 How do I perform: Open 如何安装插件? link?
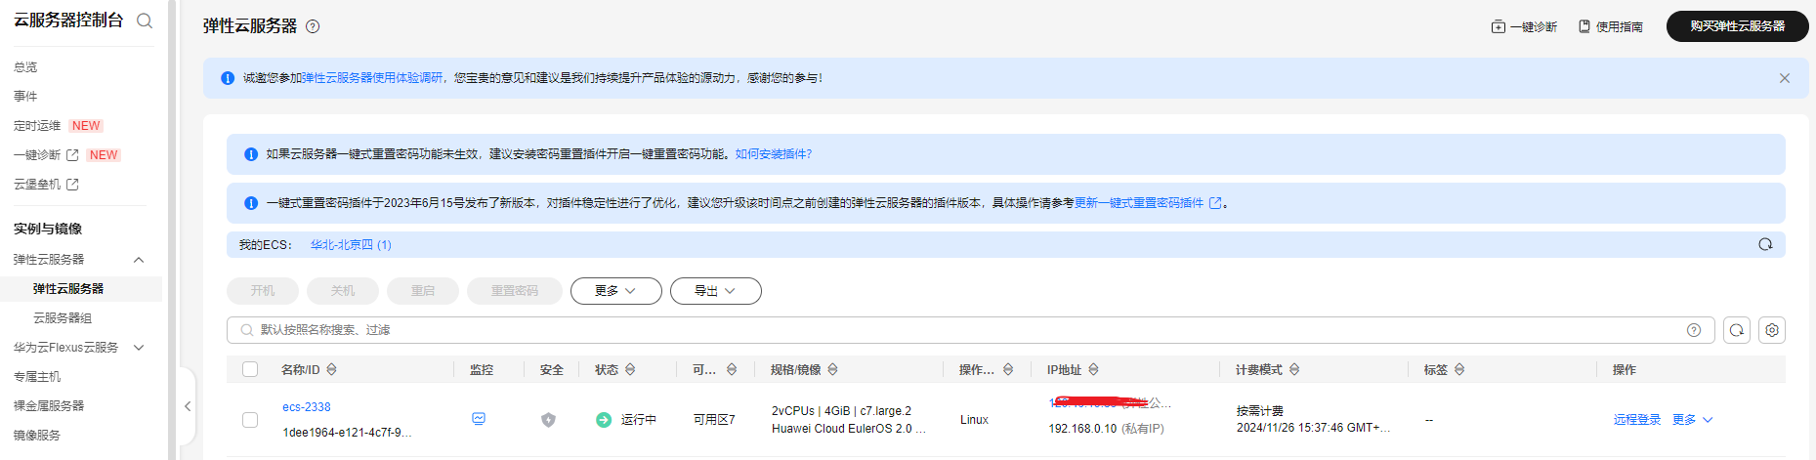(774, 154)
